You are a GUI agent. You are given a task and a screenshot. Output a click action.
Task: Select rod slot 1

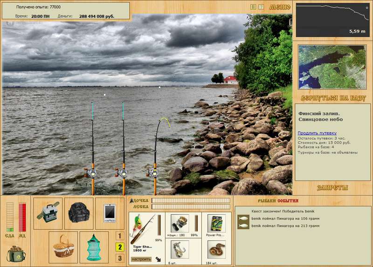(120, 236)
